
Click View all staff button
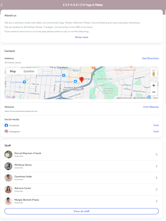point(82,211)
